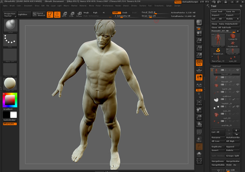The image size is (245, 172).
Task: Click the Alternate color button
Action: tap(10, 124)
